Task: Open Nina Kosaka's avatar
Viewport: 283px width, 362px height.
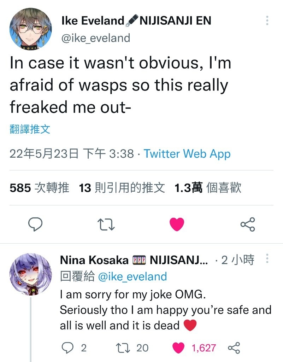Action: [30, 274]
